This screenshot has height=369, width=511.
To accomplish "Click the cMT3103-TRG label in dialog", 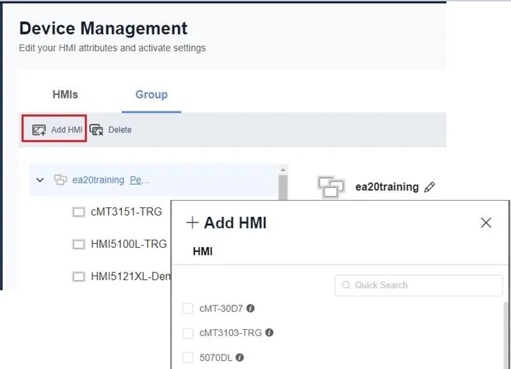I will coord(231,333).
